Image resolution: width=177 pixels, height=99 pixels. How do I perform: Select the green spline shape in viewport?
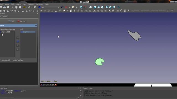(x=99, y=62)
